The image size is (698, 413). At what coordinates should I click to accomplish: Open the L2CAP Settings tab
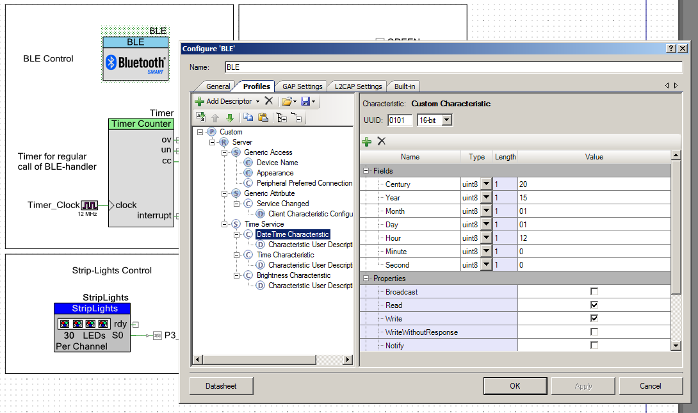359,86
